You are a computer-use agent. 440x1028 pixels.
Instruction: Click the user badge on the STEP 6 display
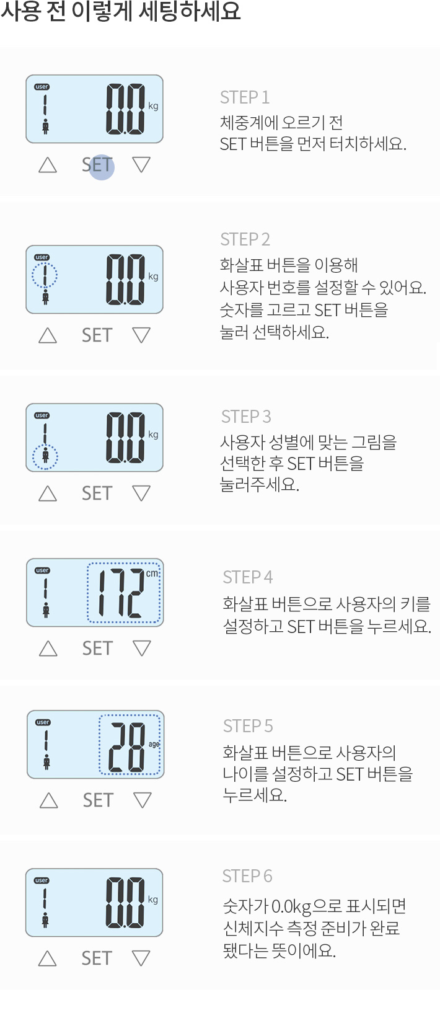click(42, 880)
